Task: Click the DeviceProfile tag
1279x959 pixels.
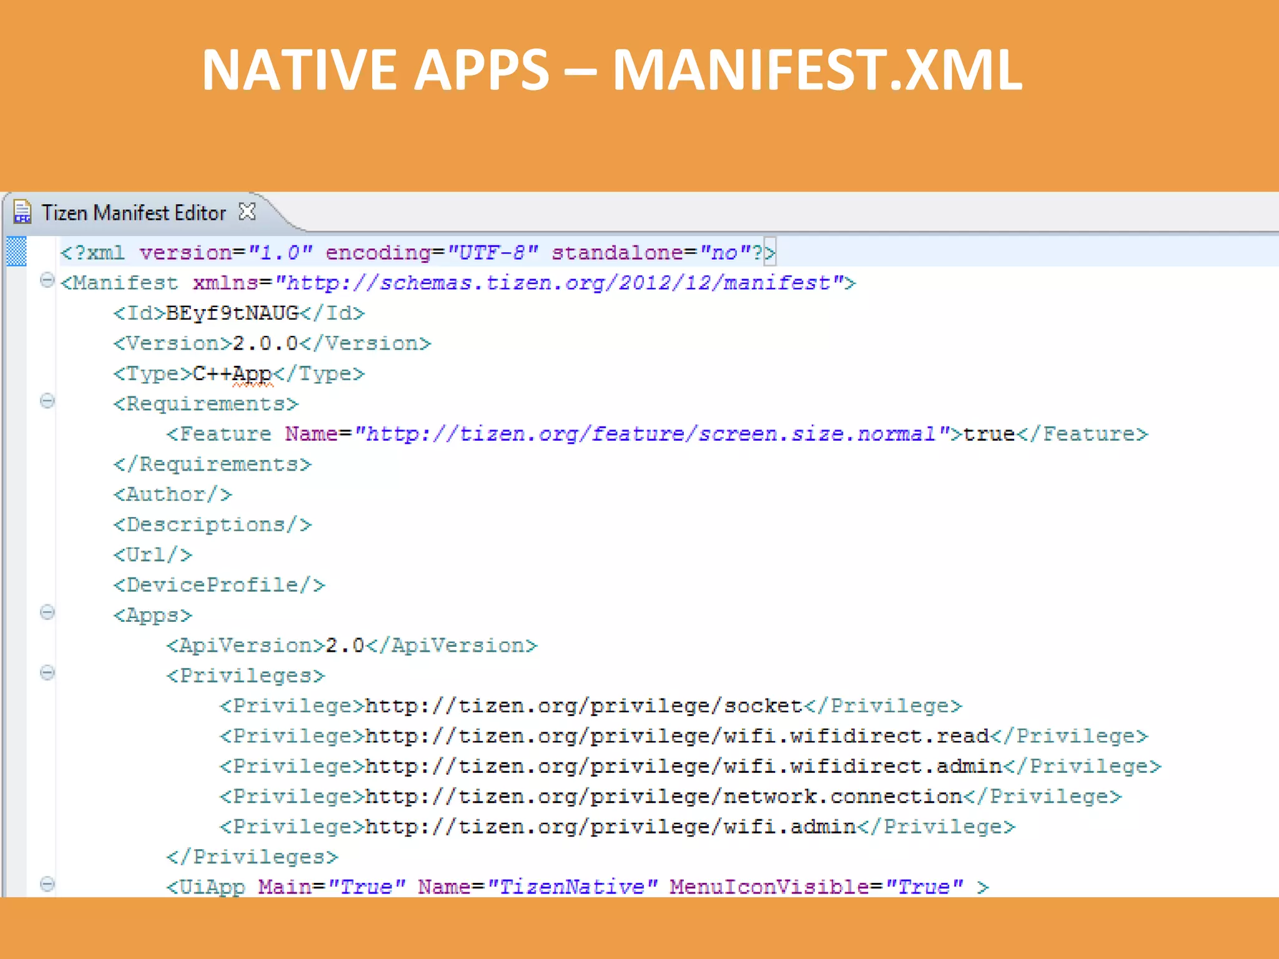Action: point(219,584)
